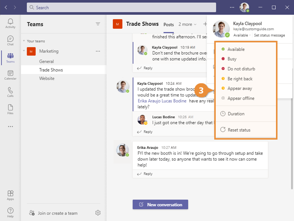
Task: Click Kayla Claypool avatar at 10:24 AM post
Action: [123, 87]
